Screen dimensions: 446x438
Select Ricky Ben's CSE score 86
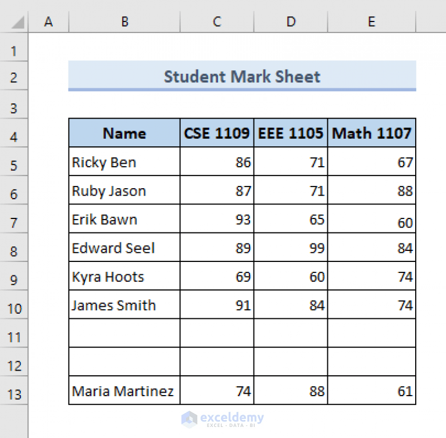coord(217,161)
